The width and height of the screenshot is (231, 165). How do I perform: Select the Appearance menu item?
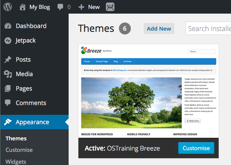32,122
